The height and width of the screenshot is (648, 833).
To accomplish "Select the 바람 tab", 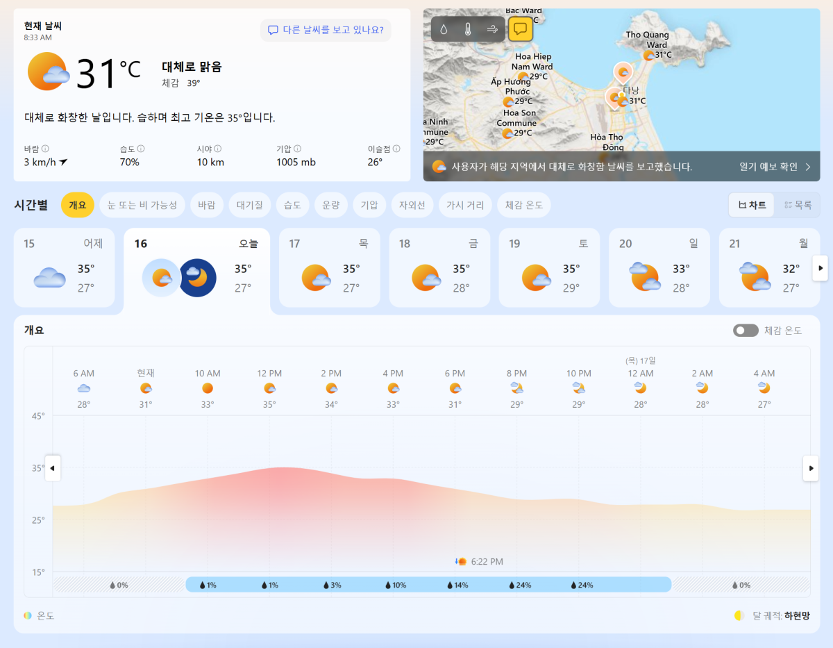I will pos(207,205).
